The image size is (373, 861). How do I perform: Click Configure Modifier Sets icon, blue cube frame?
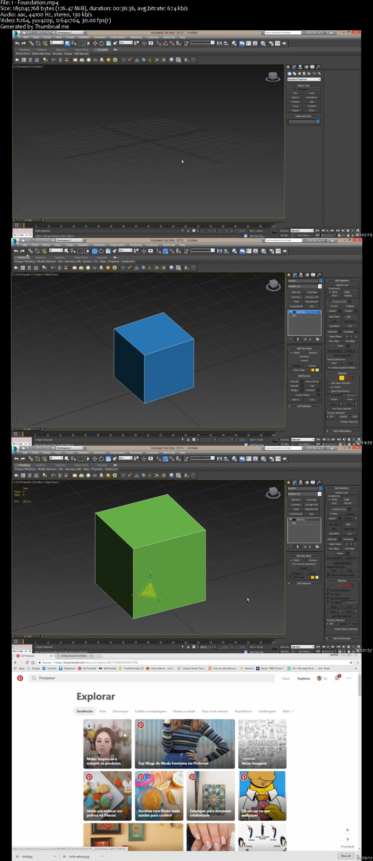click(x=318, y=339)
